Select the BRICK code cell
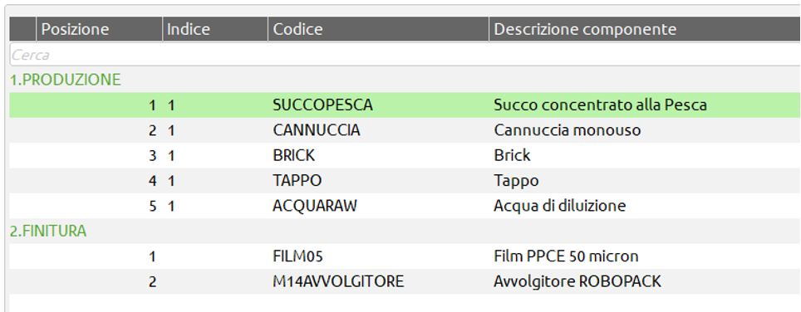This screenshot has width=801, height=312. 294,155
